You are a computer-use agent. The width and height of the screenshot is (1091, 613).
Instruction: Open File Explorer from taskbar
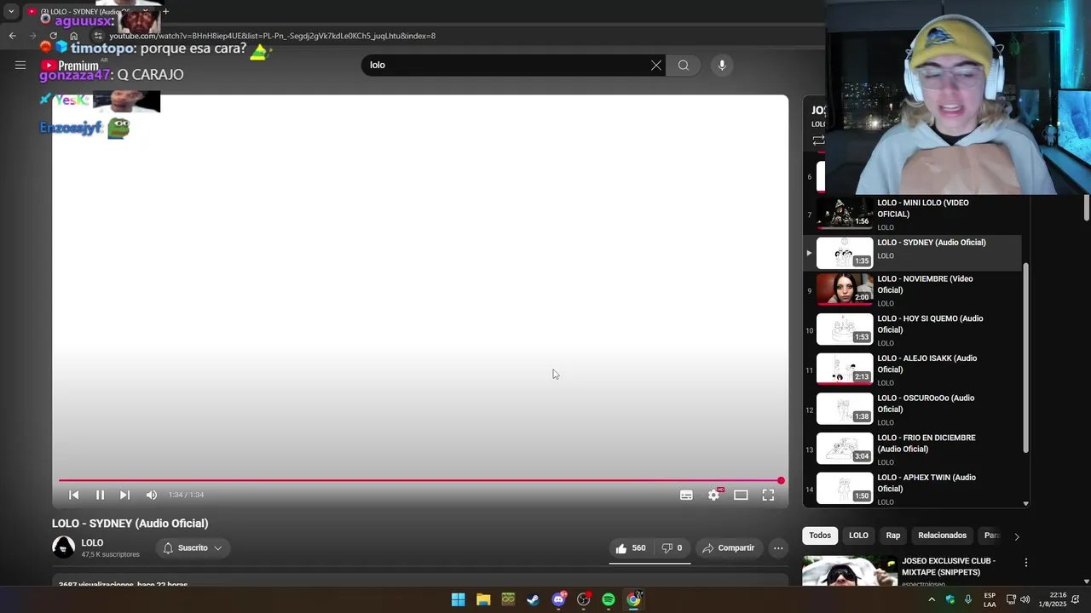pos(483,599)
